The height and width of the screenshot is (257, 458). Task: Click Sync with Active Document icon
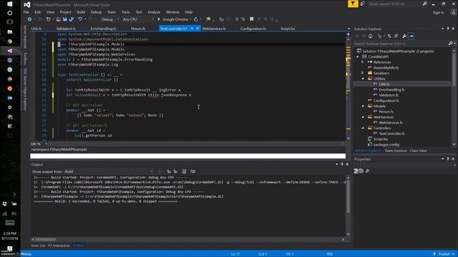pos(389,36)
